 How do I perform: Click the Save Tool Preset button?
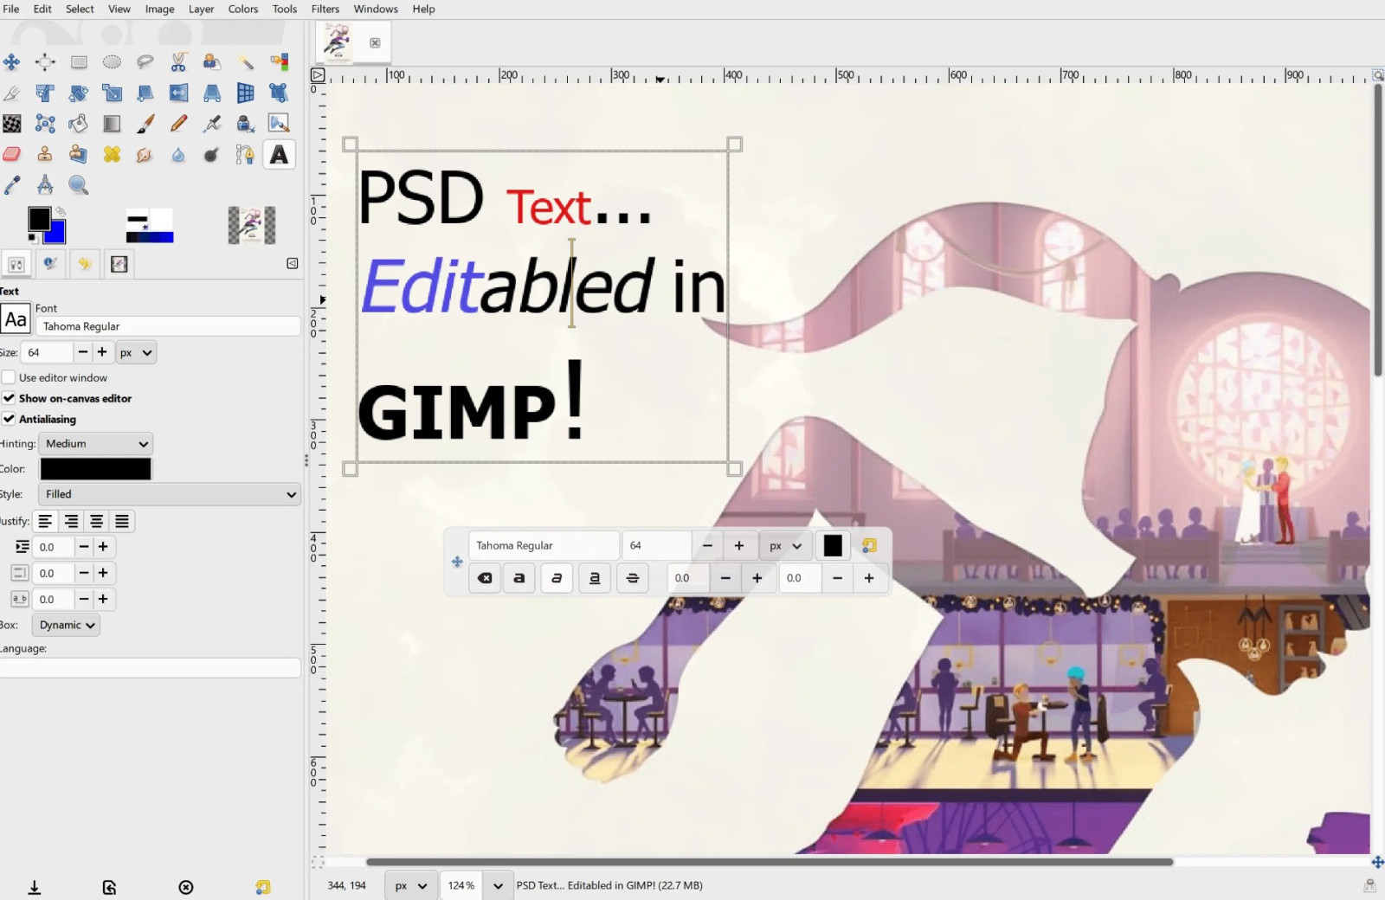coord(35,887)
